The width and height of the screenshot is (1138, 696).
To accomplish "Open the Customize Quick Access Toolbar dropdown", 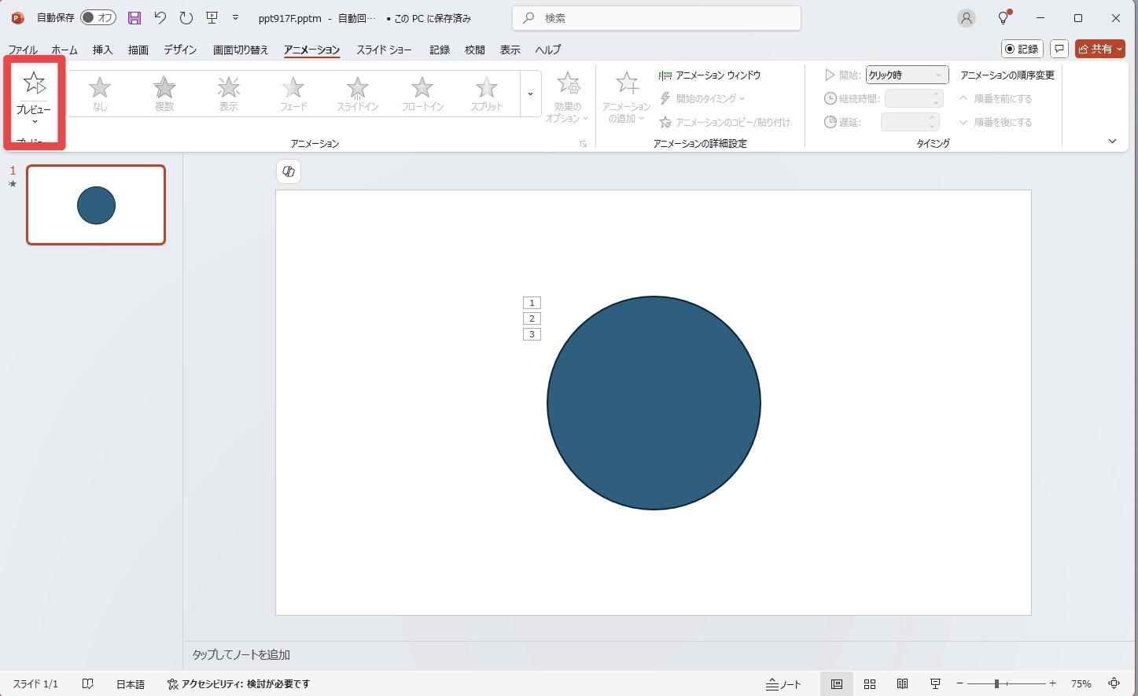I will pos(235,17).
